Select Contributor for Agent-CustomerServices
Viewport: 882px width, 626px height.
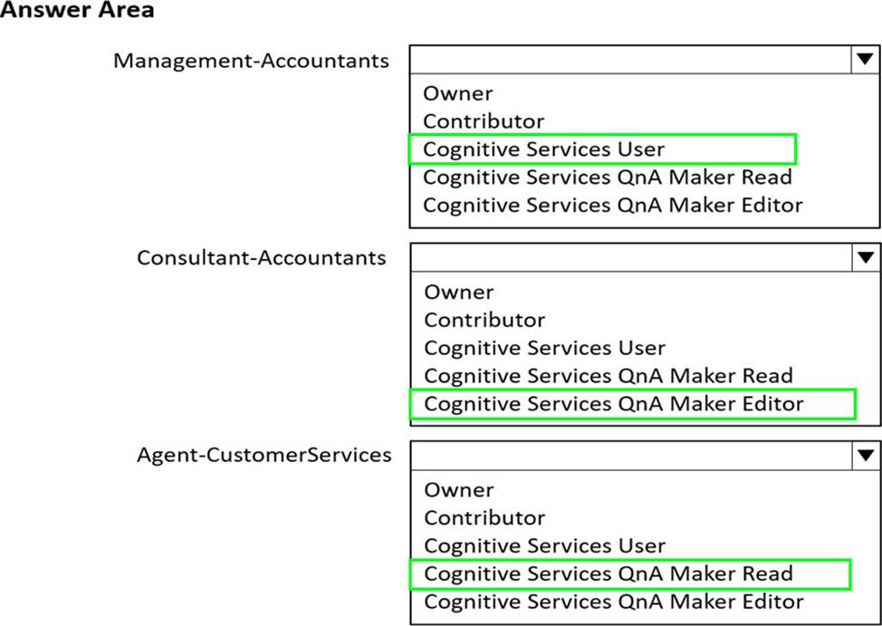[484, 518]
